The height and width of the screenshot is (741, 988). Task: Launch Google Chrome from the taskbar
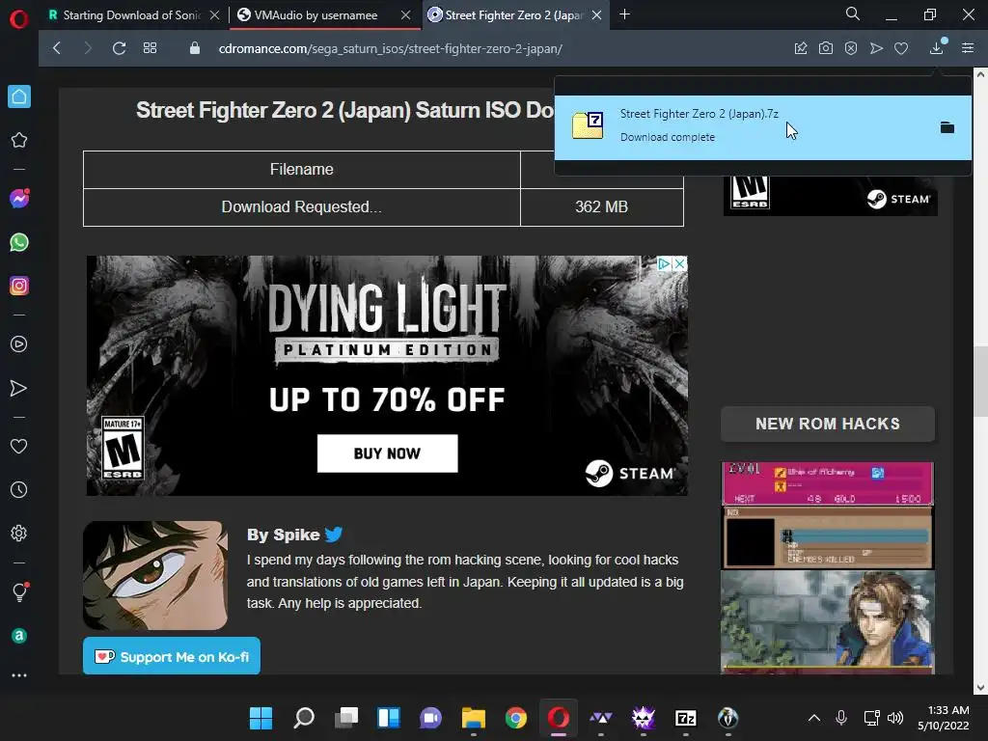[516, 718]
